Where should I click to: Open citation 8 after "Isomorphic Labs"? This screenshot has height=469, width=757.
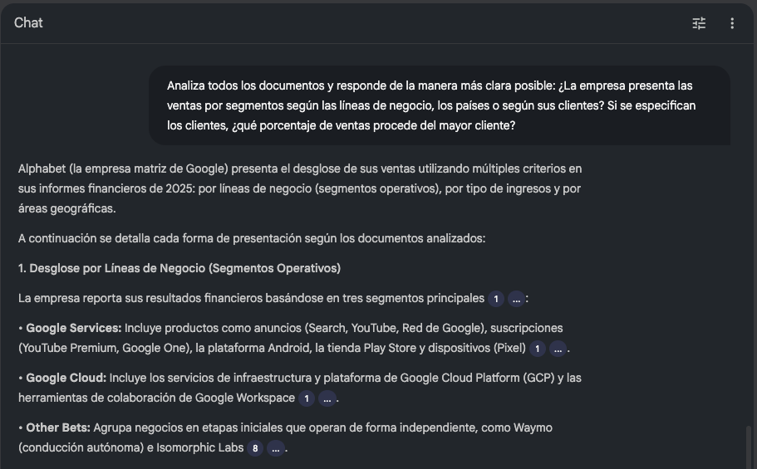(x=255, y=448)
